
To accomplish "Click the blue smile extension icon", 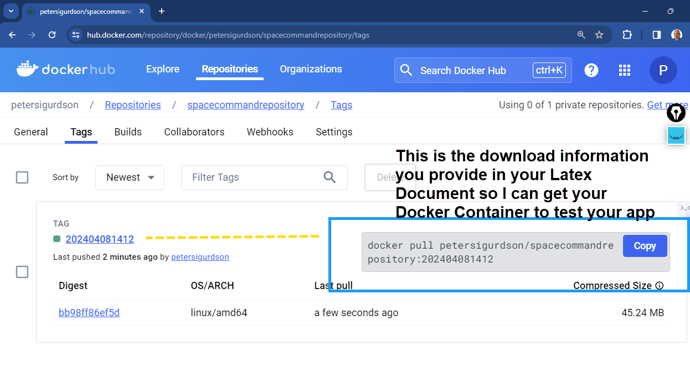I will click(676, 135).
